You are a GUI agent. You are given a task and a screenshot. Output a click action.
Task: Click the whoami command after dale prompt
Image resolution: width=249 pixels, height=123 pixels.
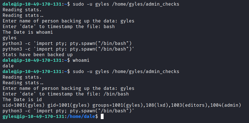point(81,60)
